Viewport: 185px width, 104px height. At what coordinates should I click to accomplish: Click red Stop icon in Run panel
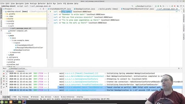4,74
